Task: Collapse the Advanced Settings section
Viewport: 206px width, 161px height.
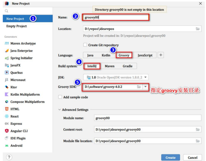Action: (x=59, y=110)
